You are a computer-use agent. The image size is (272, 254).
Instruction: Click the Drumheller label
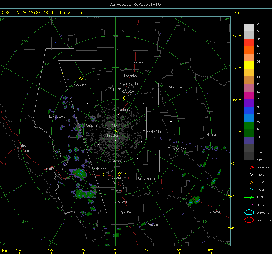click(x=177, y=149)
